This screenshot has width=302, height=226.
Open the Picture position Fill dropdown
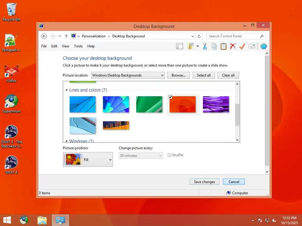[x=88, y=159]
